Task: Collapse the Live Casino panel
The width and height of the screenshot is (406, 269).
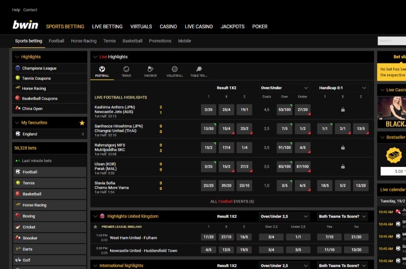Action: coord(382,90)
